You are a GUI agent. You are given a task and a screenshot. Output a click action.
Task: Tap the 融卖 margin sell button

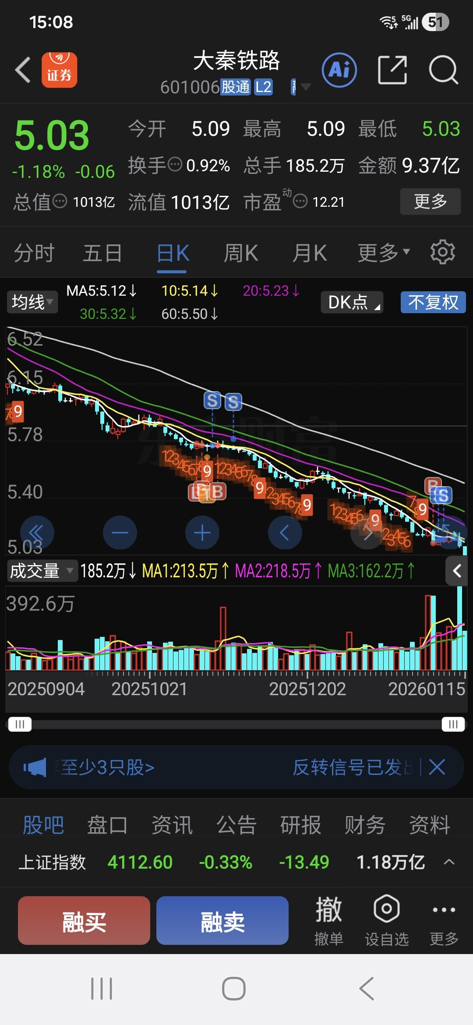click(222, 920)
